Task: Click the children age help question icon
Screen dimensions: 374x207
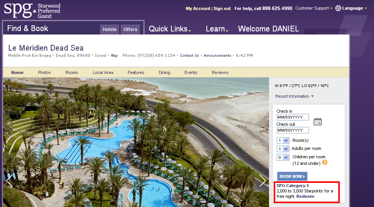Action: coord(325,163)
